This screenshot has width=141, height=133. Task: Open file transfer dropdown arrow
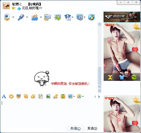(41, 17)
